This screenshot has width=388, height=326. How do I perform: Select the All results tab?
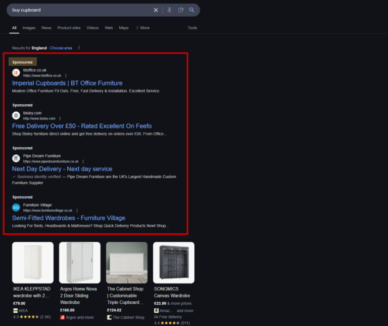pyautogui.click(x=14, y=28)
